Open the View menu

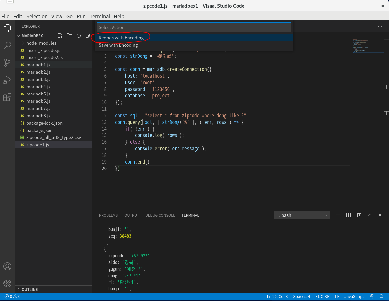point(56,17)
